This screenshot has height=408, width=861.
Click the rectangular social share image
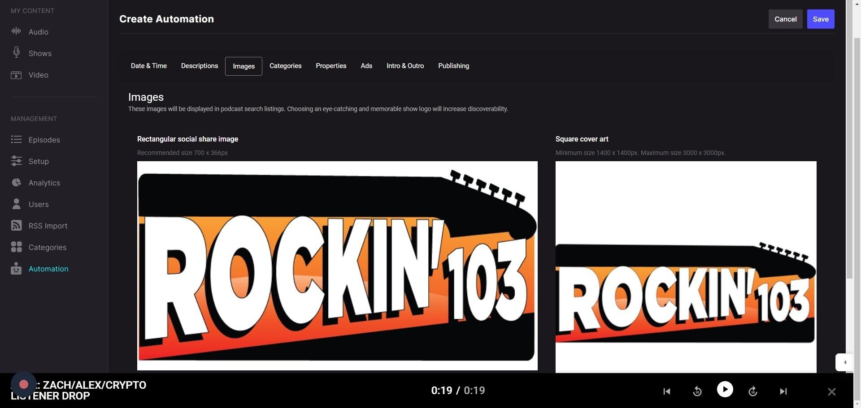click(x=337, y=266)
